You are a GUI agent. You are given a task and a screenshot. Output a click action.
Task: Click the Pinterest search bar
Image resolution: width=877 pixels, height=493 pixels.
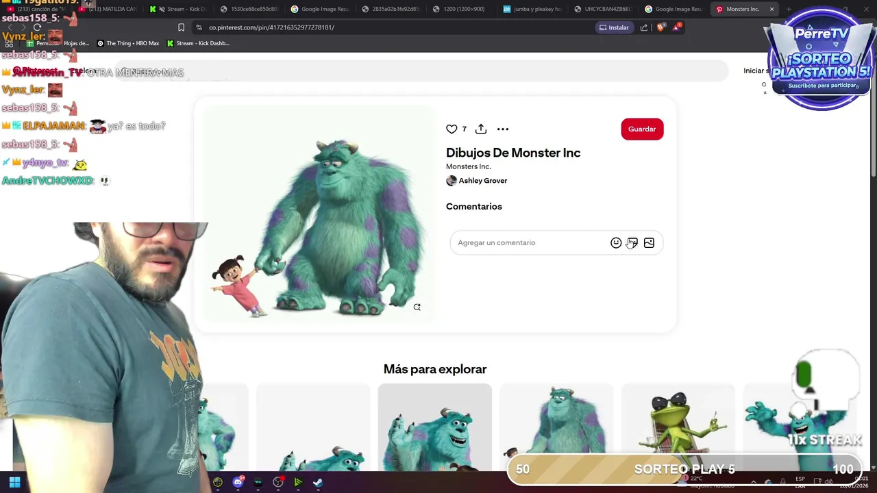421,71
